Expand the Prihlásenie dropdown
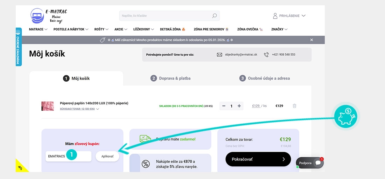385x179 pixels. coord(290,16)
